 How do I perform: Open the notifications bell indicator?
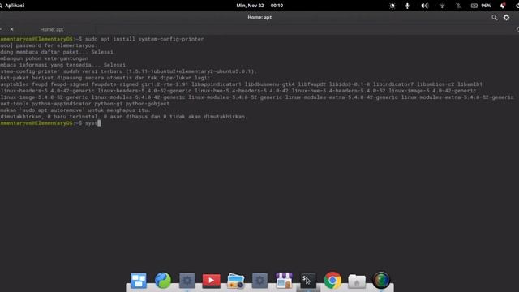[x=503, y=6]
